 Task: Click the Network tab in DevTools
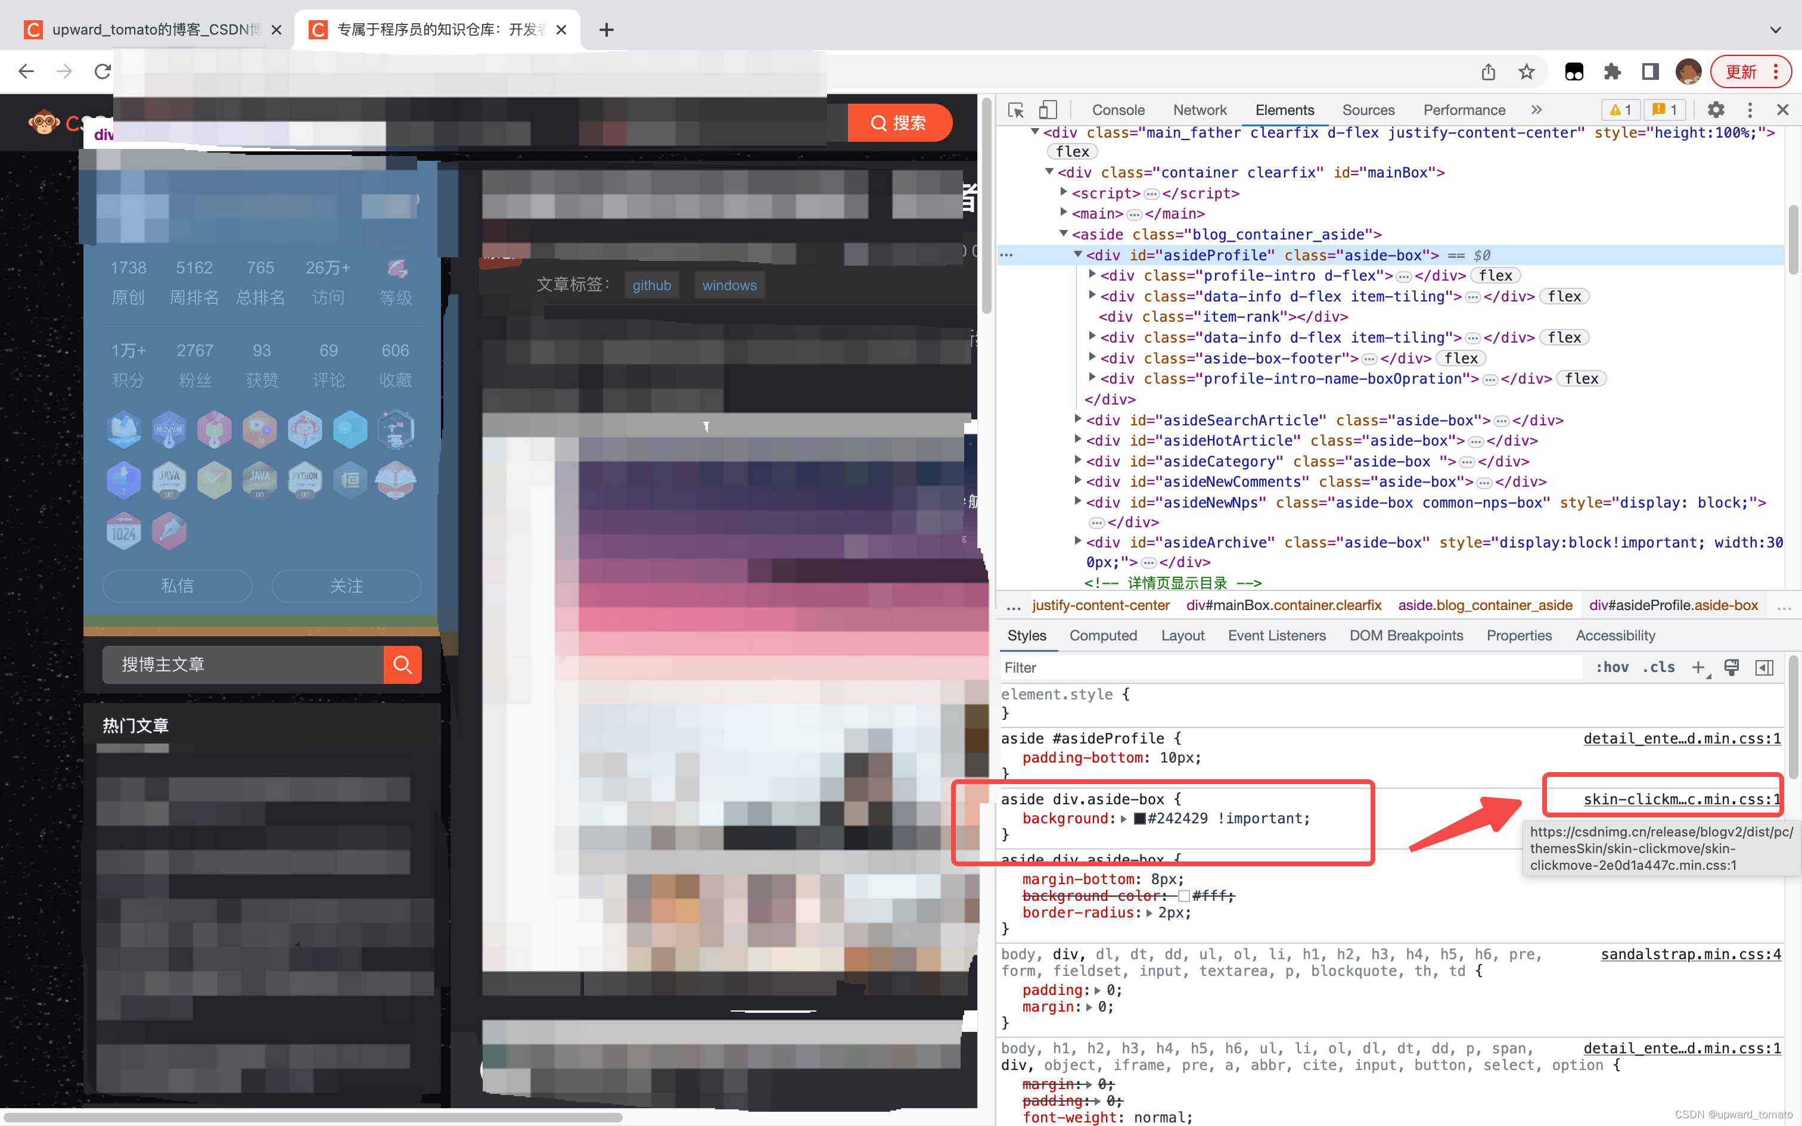click(1196, 109)
